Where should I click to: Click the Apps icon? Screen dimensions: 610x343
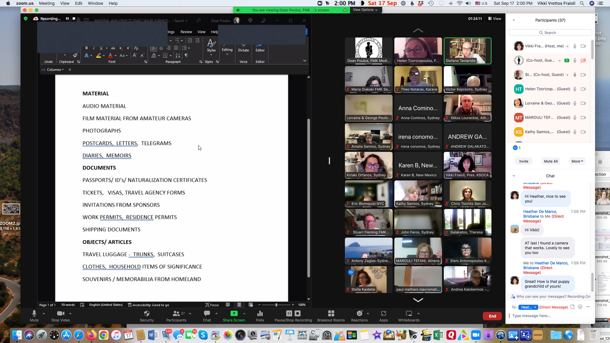(383, 314)
